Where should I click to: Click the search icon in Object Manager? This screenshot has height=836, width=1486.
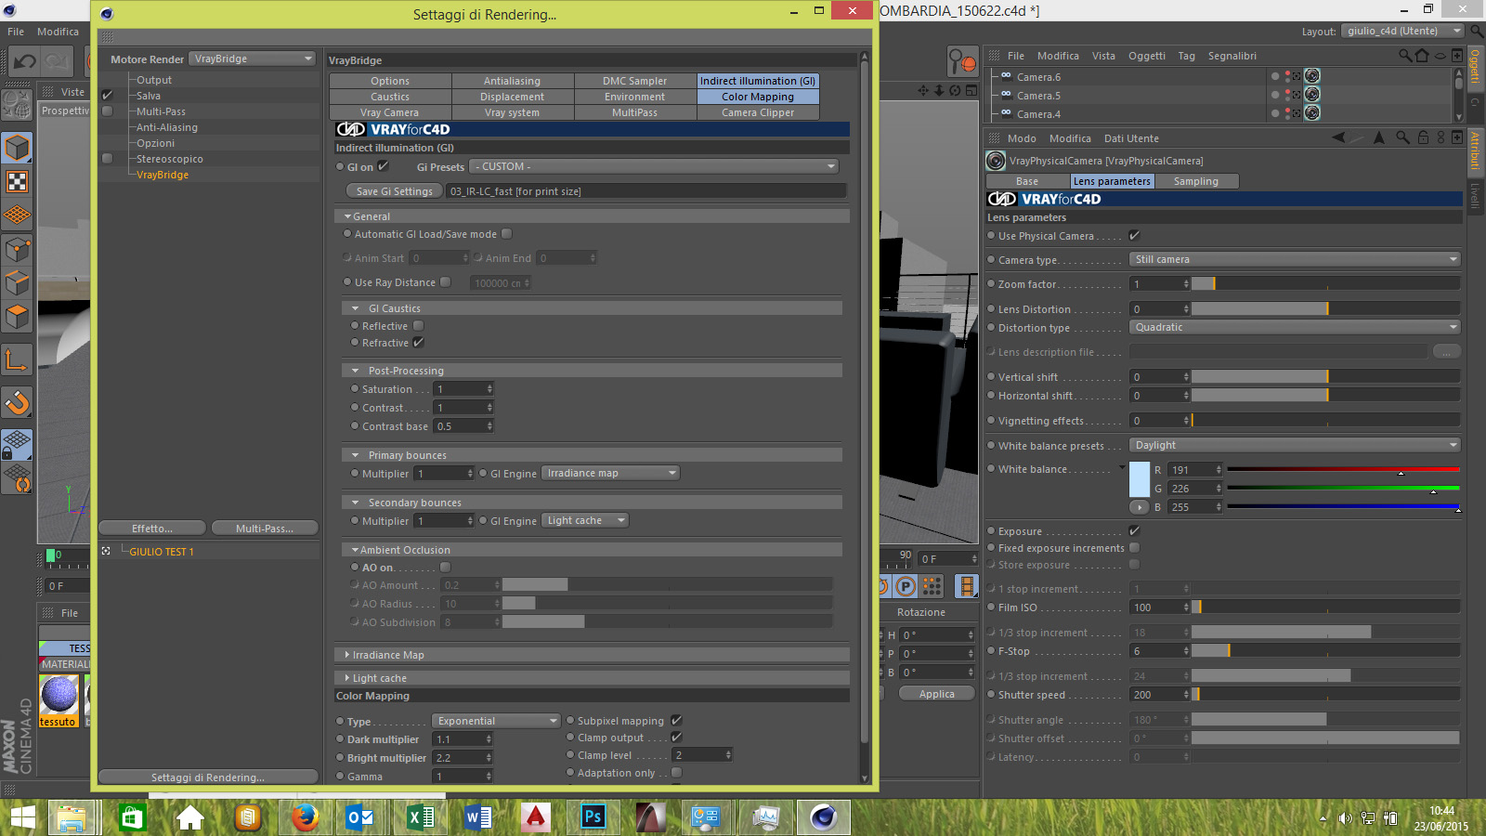pyautogui.click(x=1405, y=56)
